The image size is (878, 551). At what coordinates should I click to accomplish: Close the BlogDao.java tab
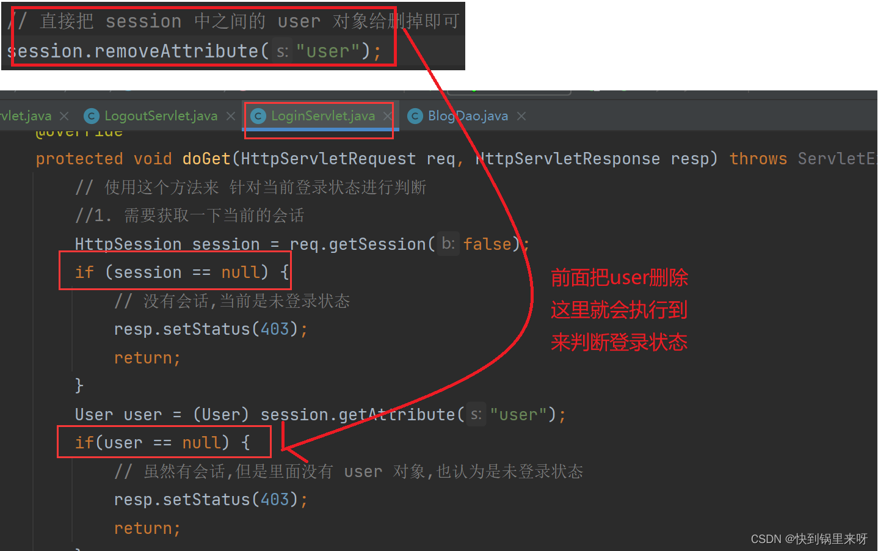[x=521, y=116]
